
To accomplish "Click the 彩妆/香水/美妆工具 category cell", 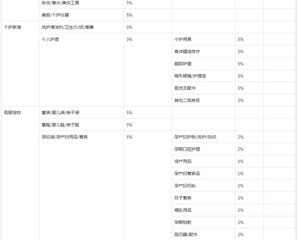I will (x=60, y=3).
